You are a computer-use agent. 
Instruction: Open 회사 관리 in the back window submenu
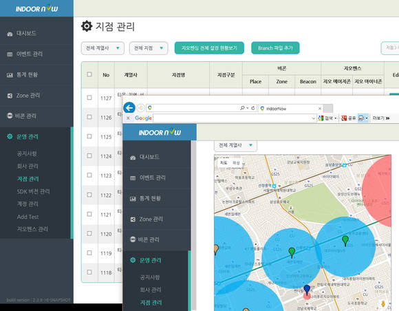[28, 167]
